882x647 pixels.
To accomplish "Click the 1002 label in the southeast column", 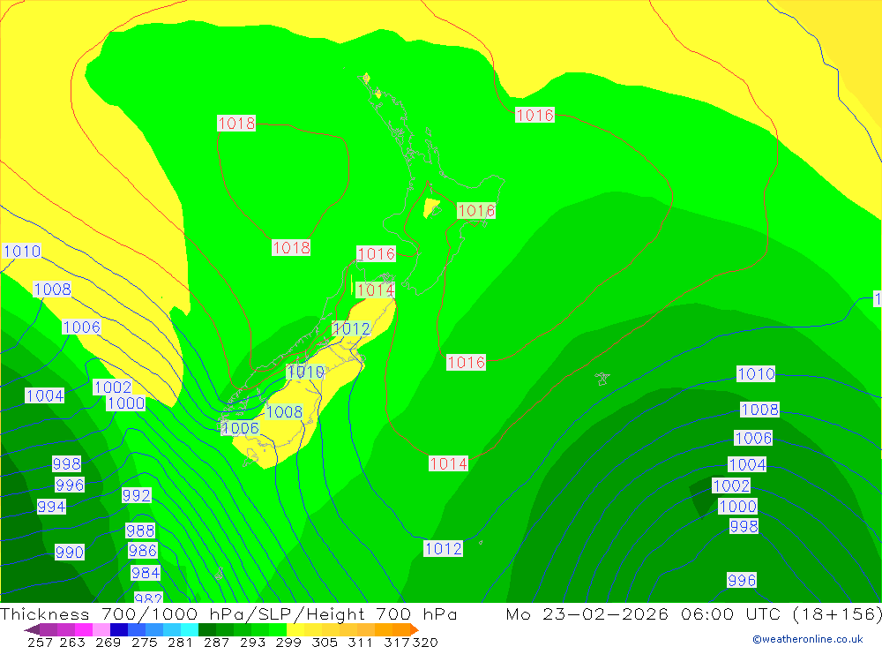I will (731, 485).
